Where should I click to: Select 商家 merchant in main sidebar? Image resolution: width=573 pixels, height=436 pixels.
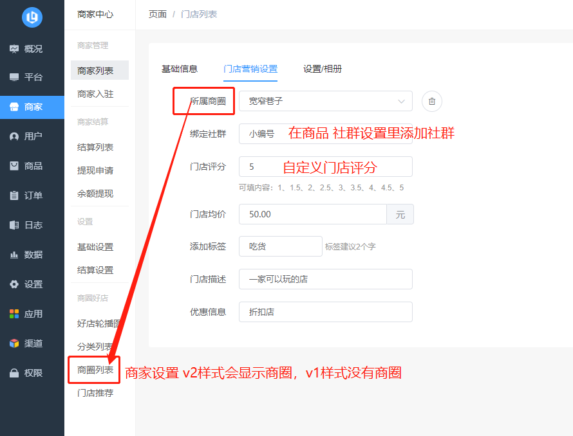32,107
